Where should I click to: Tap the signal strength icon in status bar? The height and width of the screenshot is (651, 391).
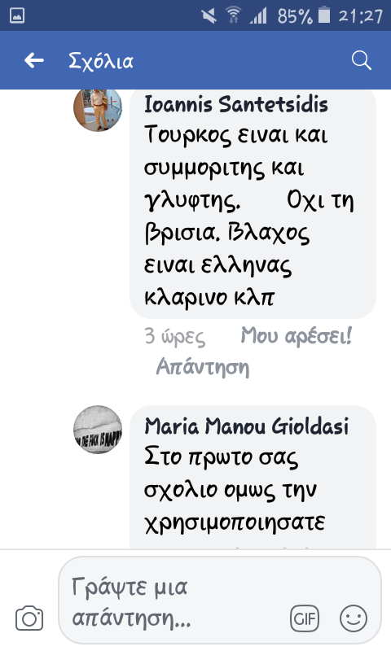pos(258,15)
